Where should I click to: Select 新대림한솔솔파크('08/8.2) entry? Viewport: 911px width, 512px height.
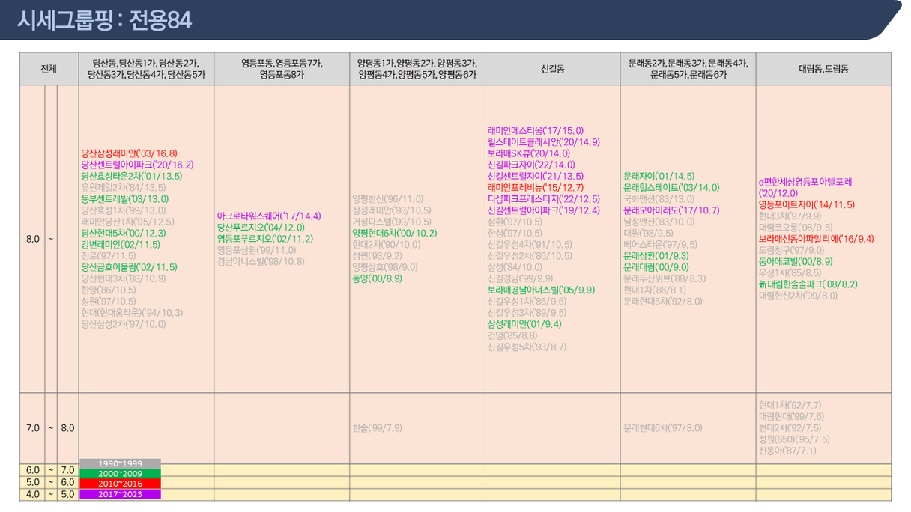click(x=808, y=284)
